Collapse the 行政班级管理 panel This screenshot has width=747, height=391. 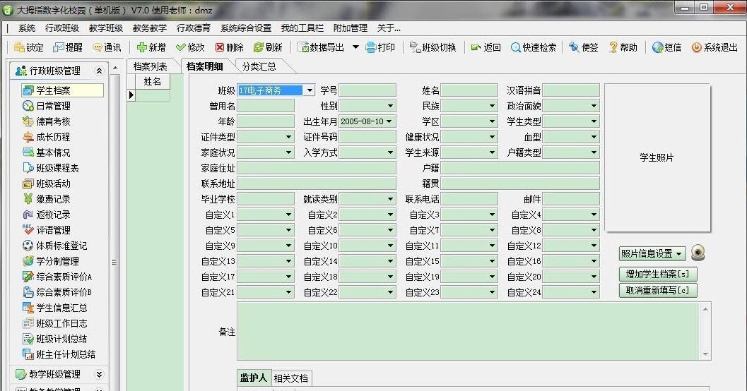[99, 71]
